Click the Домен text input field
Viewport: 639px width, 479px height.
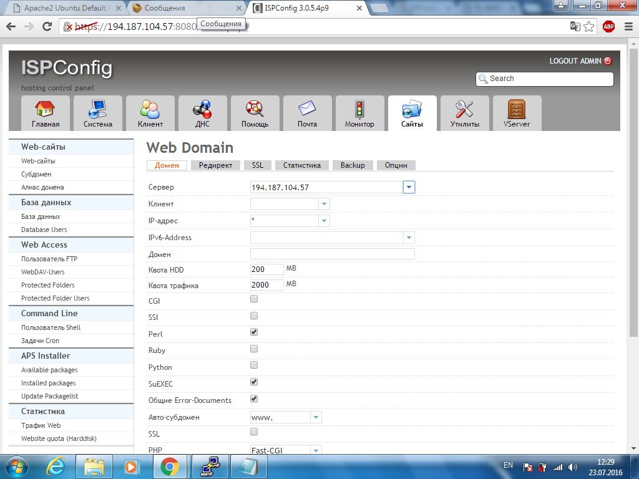pos(332,254)
